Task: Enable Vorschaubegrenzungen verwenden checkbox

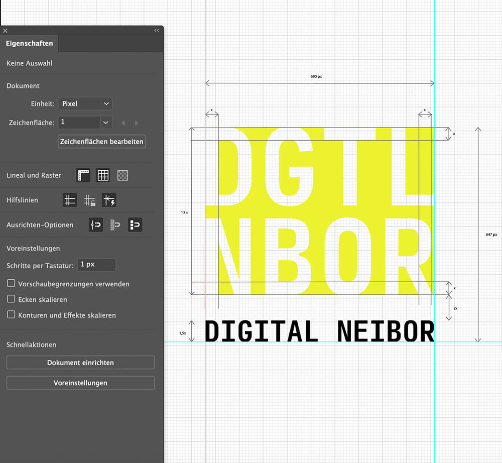Action: point(11,284)
